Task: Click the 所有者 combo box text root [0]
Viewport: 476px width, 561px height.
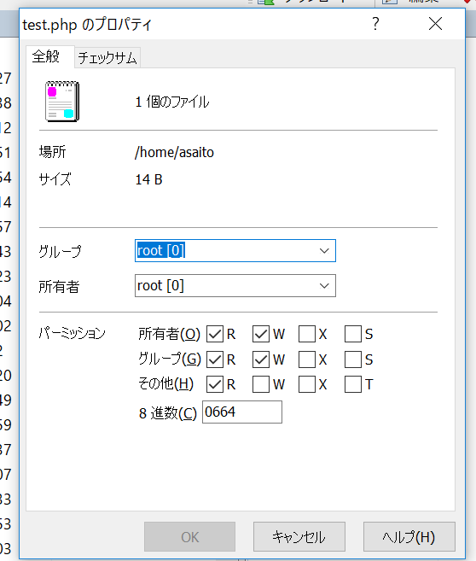Action: coord(160,285)
